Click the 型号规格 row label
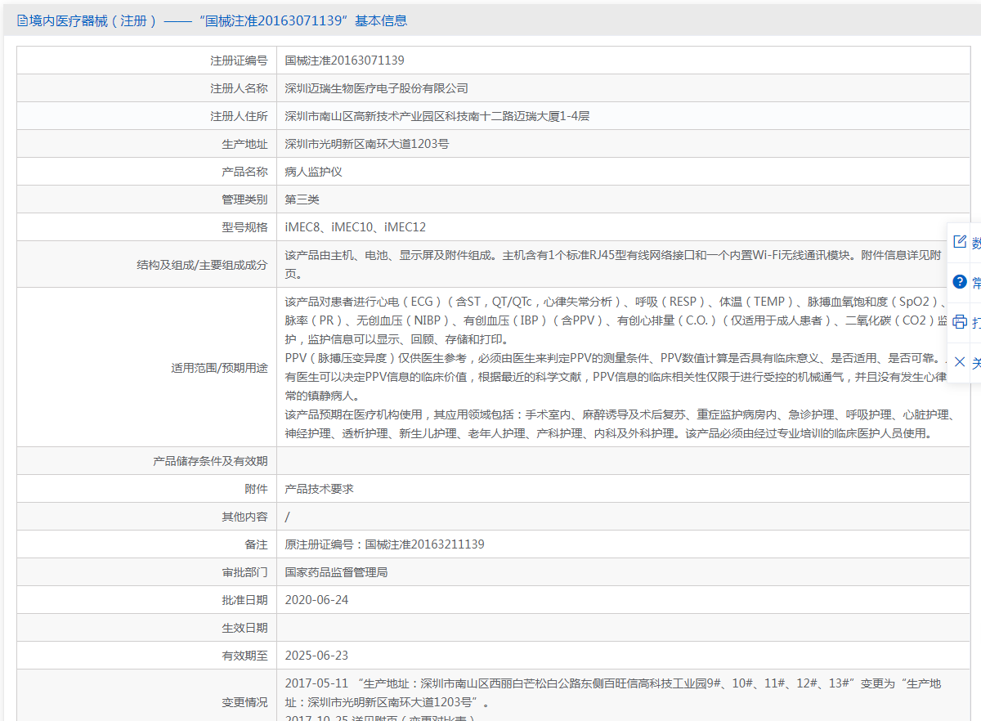The height and width of the screenshot is (721, 981). click(x=244, y=227)
